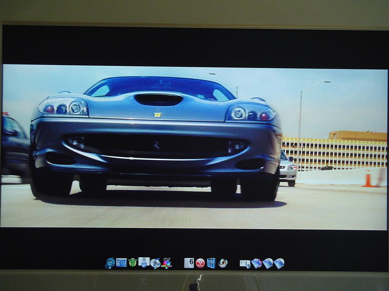
Task: Open iTunes from the dock
Action: (155, 263)
